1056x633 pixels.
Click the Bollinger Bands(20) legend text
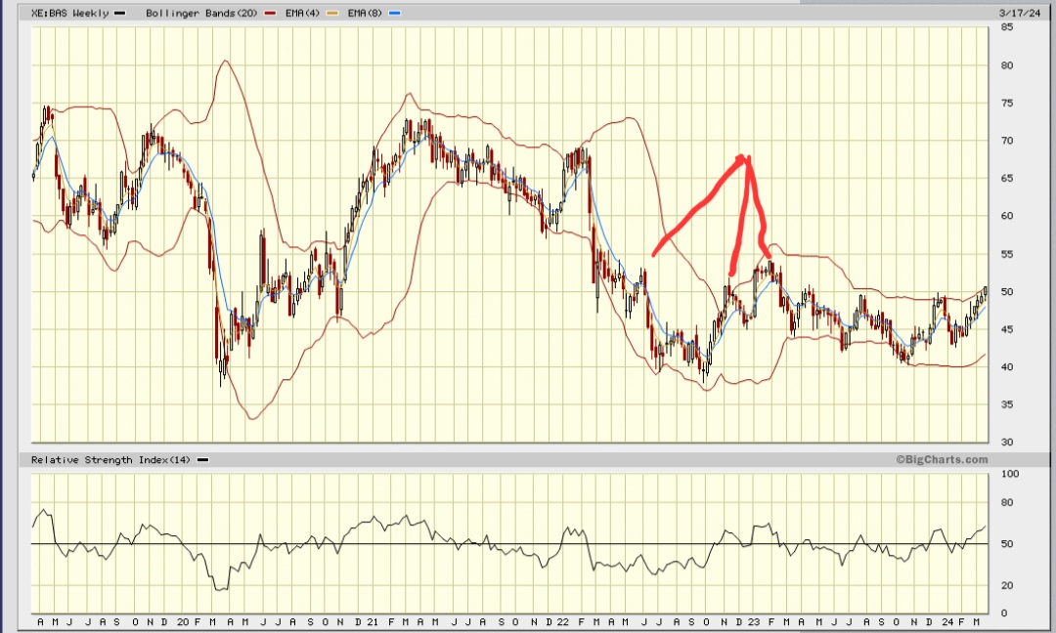point(199,13)
